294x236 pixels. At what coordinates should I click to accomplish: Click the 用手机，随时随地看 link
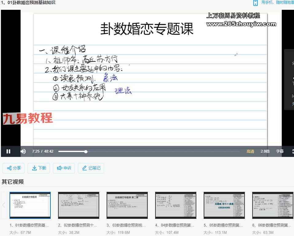pos(277,3)
